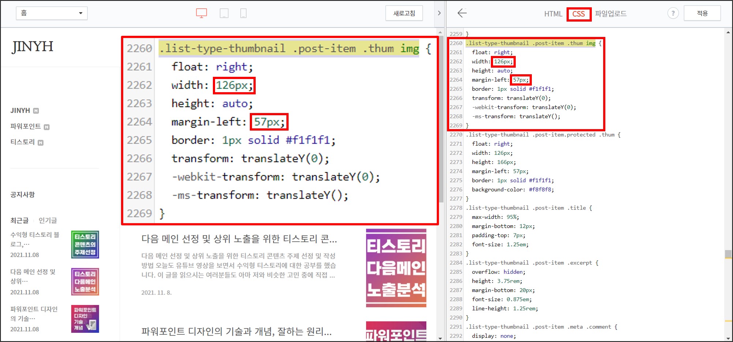Viewport: 733px width, 342px height.
Task: Click the date 2021.11.08 under 수익형 티스토리 post
Action: [25, 255]
